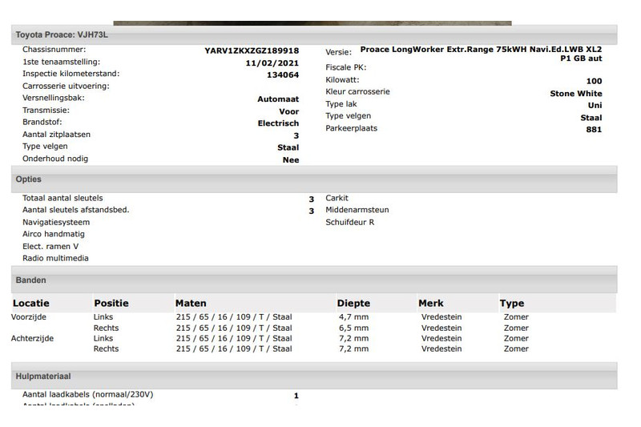This screenshot has width=641, height=427.
Task: Click the Hulpmateriaal section header
Action: [x=43, y=375]
